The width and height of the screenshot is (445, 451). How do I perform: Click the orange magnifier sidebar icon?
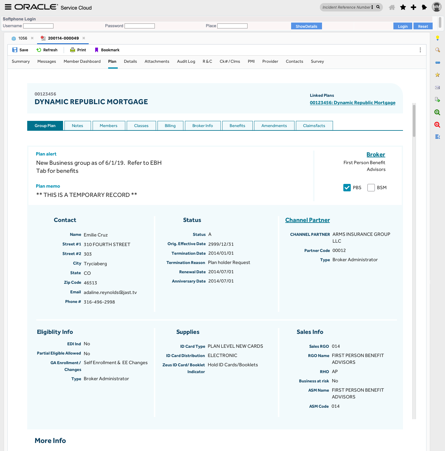click(438, 50)
